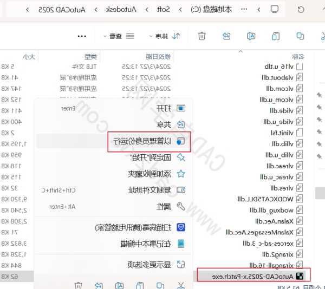The width and height of the screenshot is (325, 289).
Task: Sort by the 名称 column header
Action: coord(298,56)
